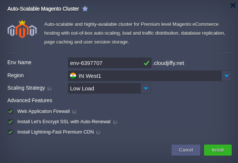
Task: Click the favorite star next to the title
Action: point(85,8)
